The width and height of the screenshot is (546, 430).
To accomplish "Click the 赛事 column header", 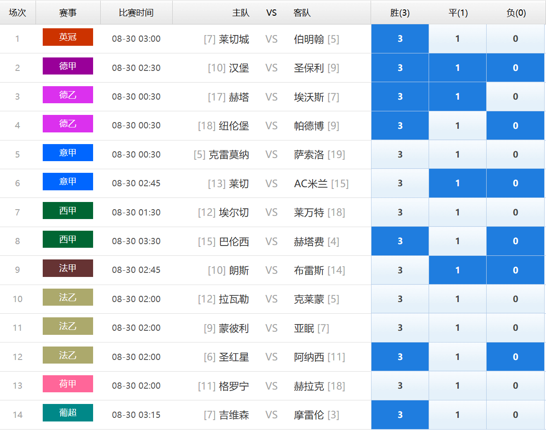I will pos(68,13).
